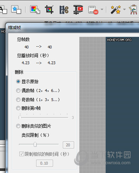Expand magic wand effects dropdown arrow
The height and width of the screenshot is (173, 139).
click(x=124, y=9)
